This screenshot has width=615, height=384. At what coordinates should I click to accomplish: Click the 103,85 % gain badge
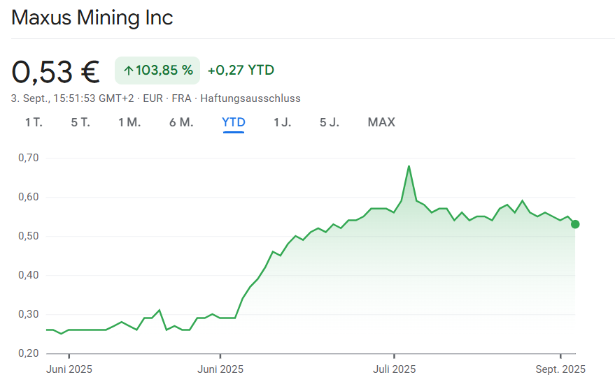(157, 71)
